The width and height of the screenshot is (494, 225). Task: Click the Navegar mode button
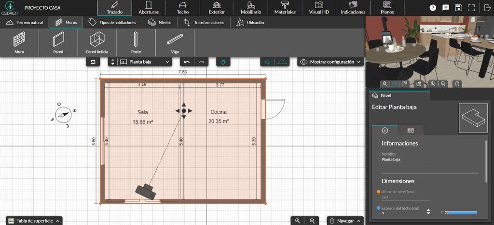coord(345,221)
